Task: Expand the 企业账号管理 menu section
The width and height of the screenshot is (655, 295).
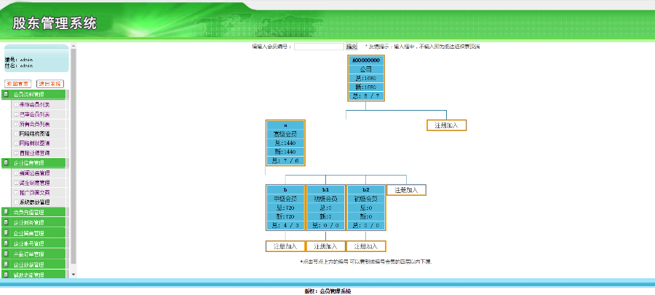Action: tap(33, 243)
